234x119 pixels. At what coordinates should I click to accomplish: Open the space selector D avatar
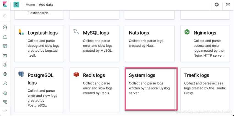tap(17, 5)
